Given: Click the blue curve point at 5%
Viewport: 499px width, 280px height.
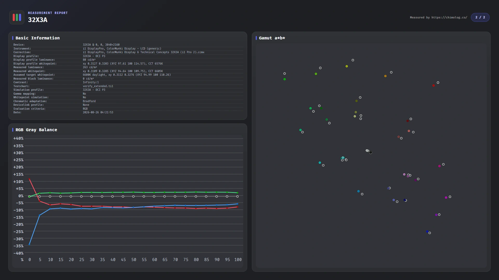Looking at the screenshot, I should tap(40, 215).
